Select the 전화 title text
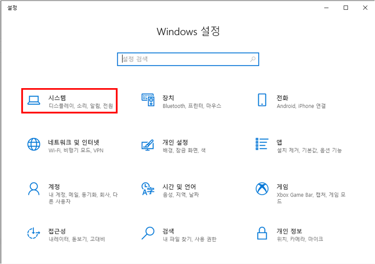Image resolution: width=375 pixels, height=264 pixels. [282, 97]
